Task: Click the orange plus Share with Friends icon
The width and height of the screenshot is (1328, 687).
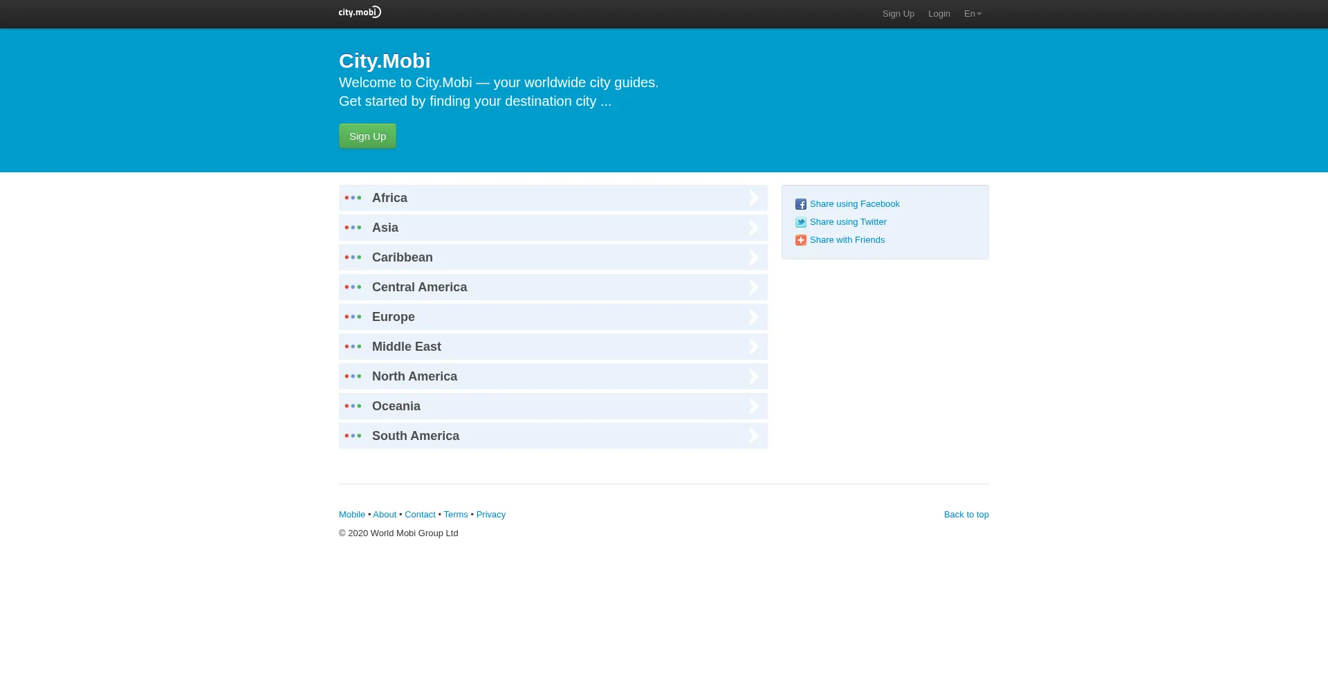Action: click(801, 240)
